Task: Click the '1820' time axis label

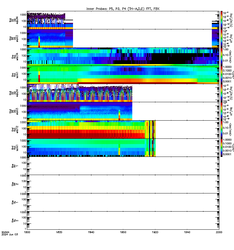Action: [59, 232]
